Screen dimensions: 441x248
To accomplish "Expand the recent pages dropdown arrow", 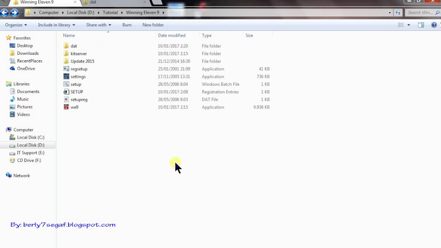I will 22,13.
